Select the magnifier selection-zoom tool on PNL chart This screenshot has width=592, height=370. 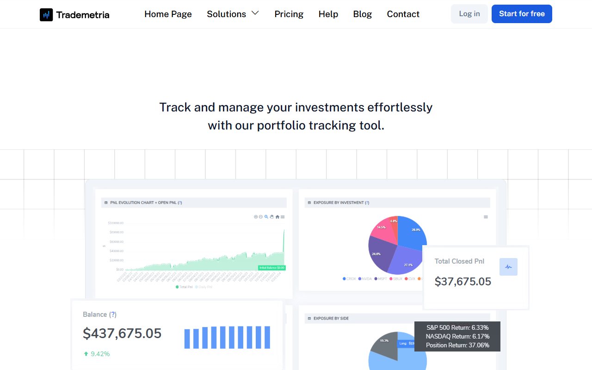(x=266, y=217)
